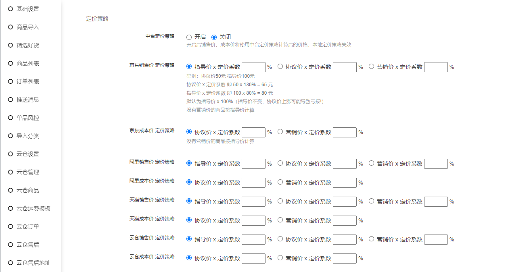The image size is (531, 272).
Task: Focus 京东销售价 指导价 coefficient field
Action: point(253,67)
